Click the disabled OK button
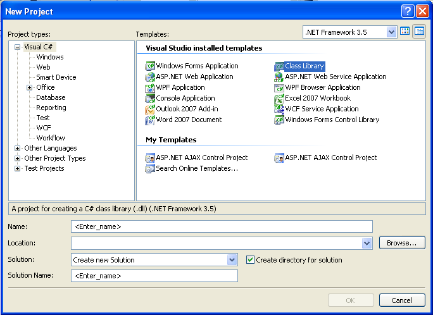 [x=351, y=300]
